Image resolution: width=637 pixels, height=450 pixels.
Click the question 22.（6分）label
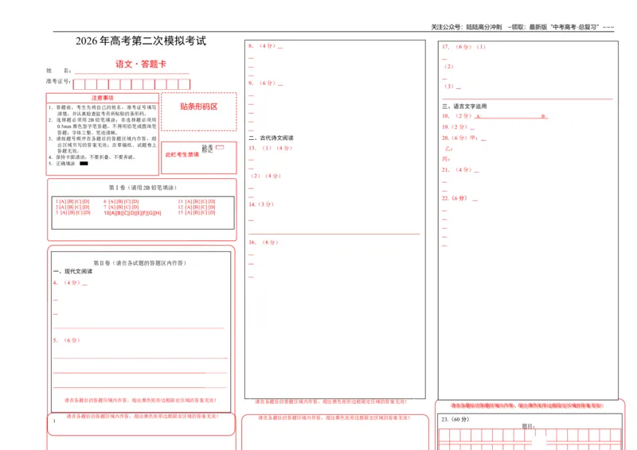pos(455,198)
